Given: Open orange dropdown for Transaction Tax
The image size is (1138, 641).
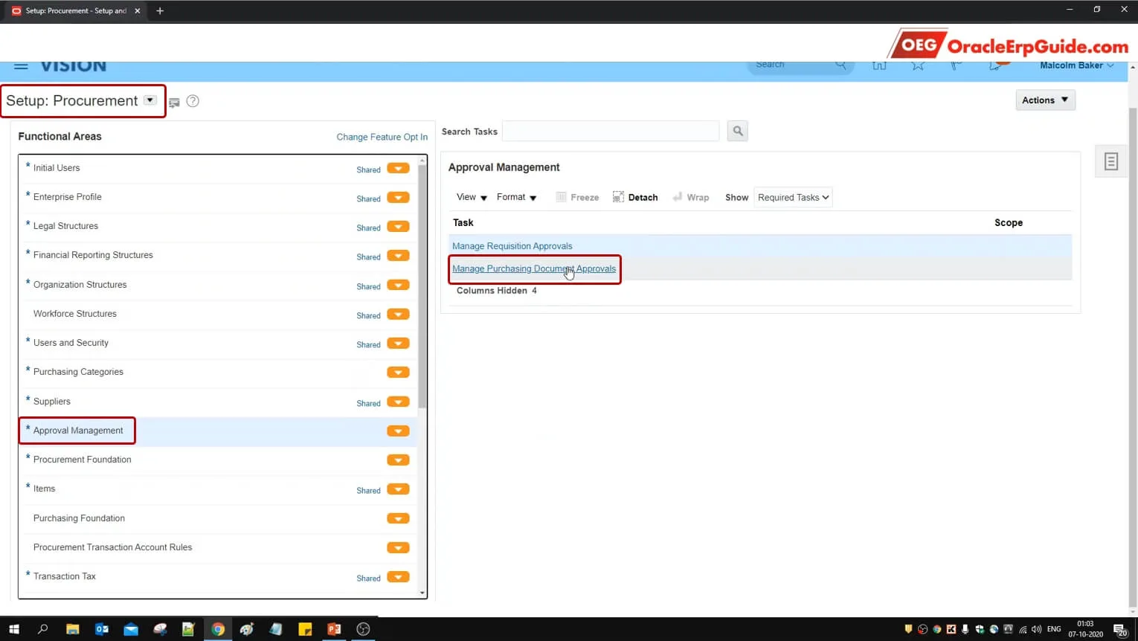Looking at the screenshot, I should [x=398, y=577].
